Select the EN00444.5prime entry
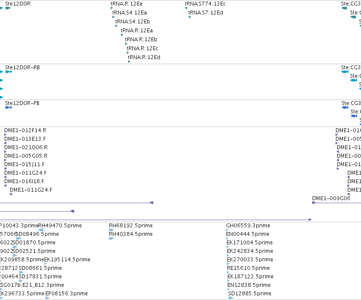Viewport: 361px width, 300px height. coord(248,234)
